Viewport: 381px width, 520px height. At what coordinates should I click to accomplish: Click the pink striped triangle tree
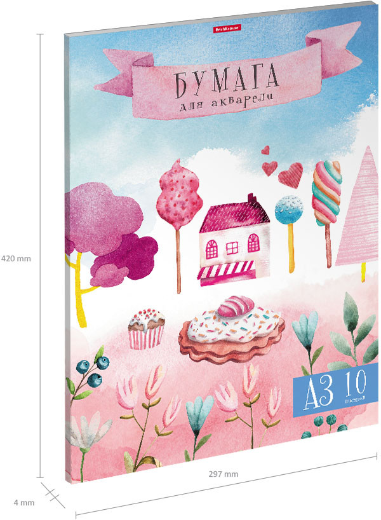click(x=358, y=213)
